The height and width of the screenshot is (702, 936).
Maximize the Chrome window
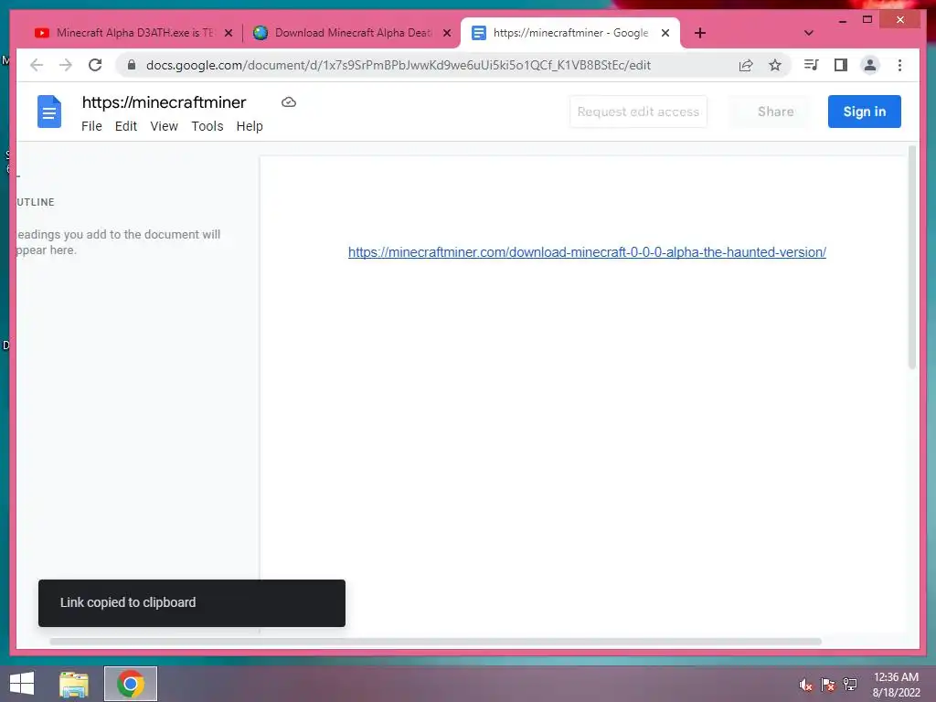(867, 20)
